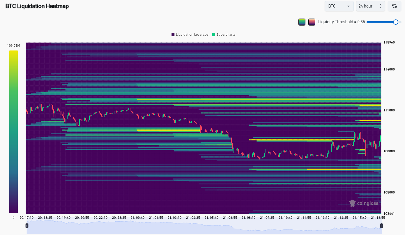Click the left handle of time range bar
This screenshot has height=235, width=405.
[27, 226]
